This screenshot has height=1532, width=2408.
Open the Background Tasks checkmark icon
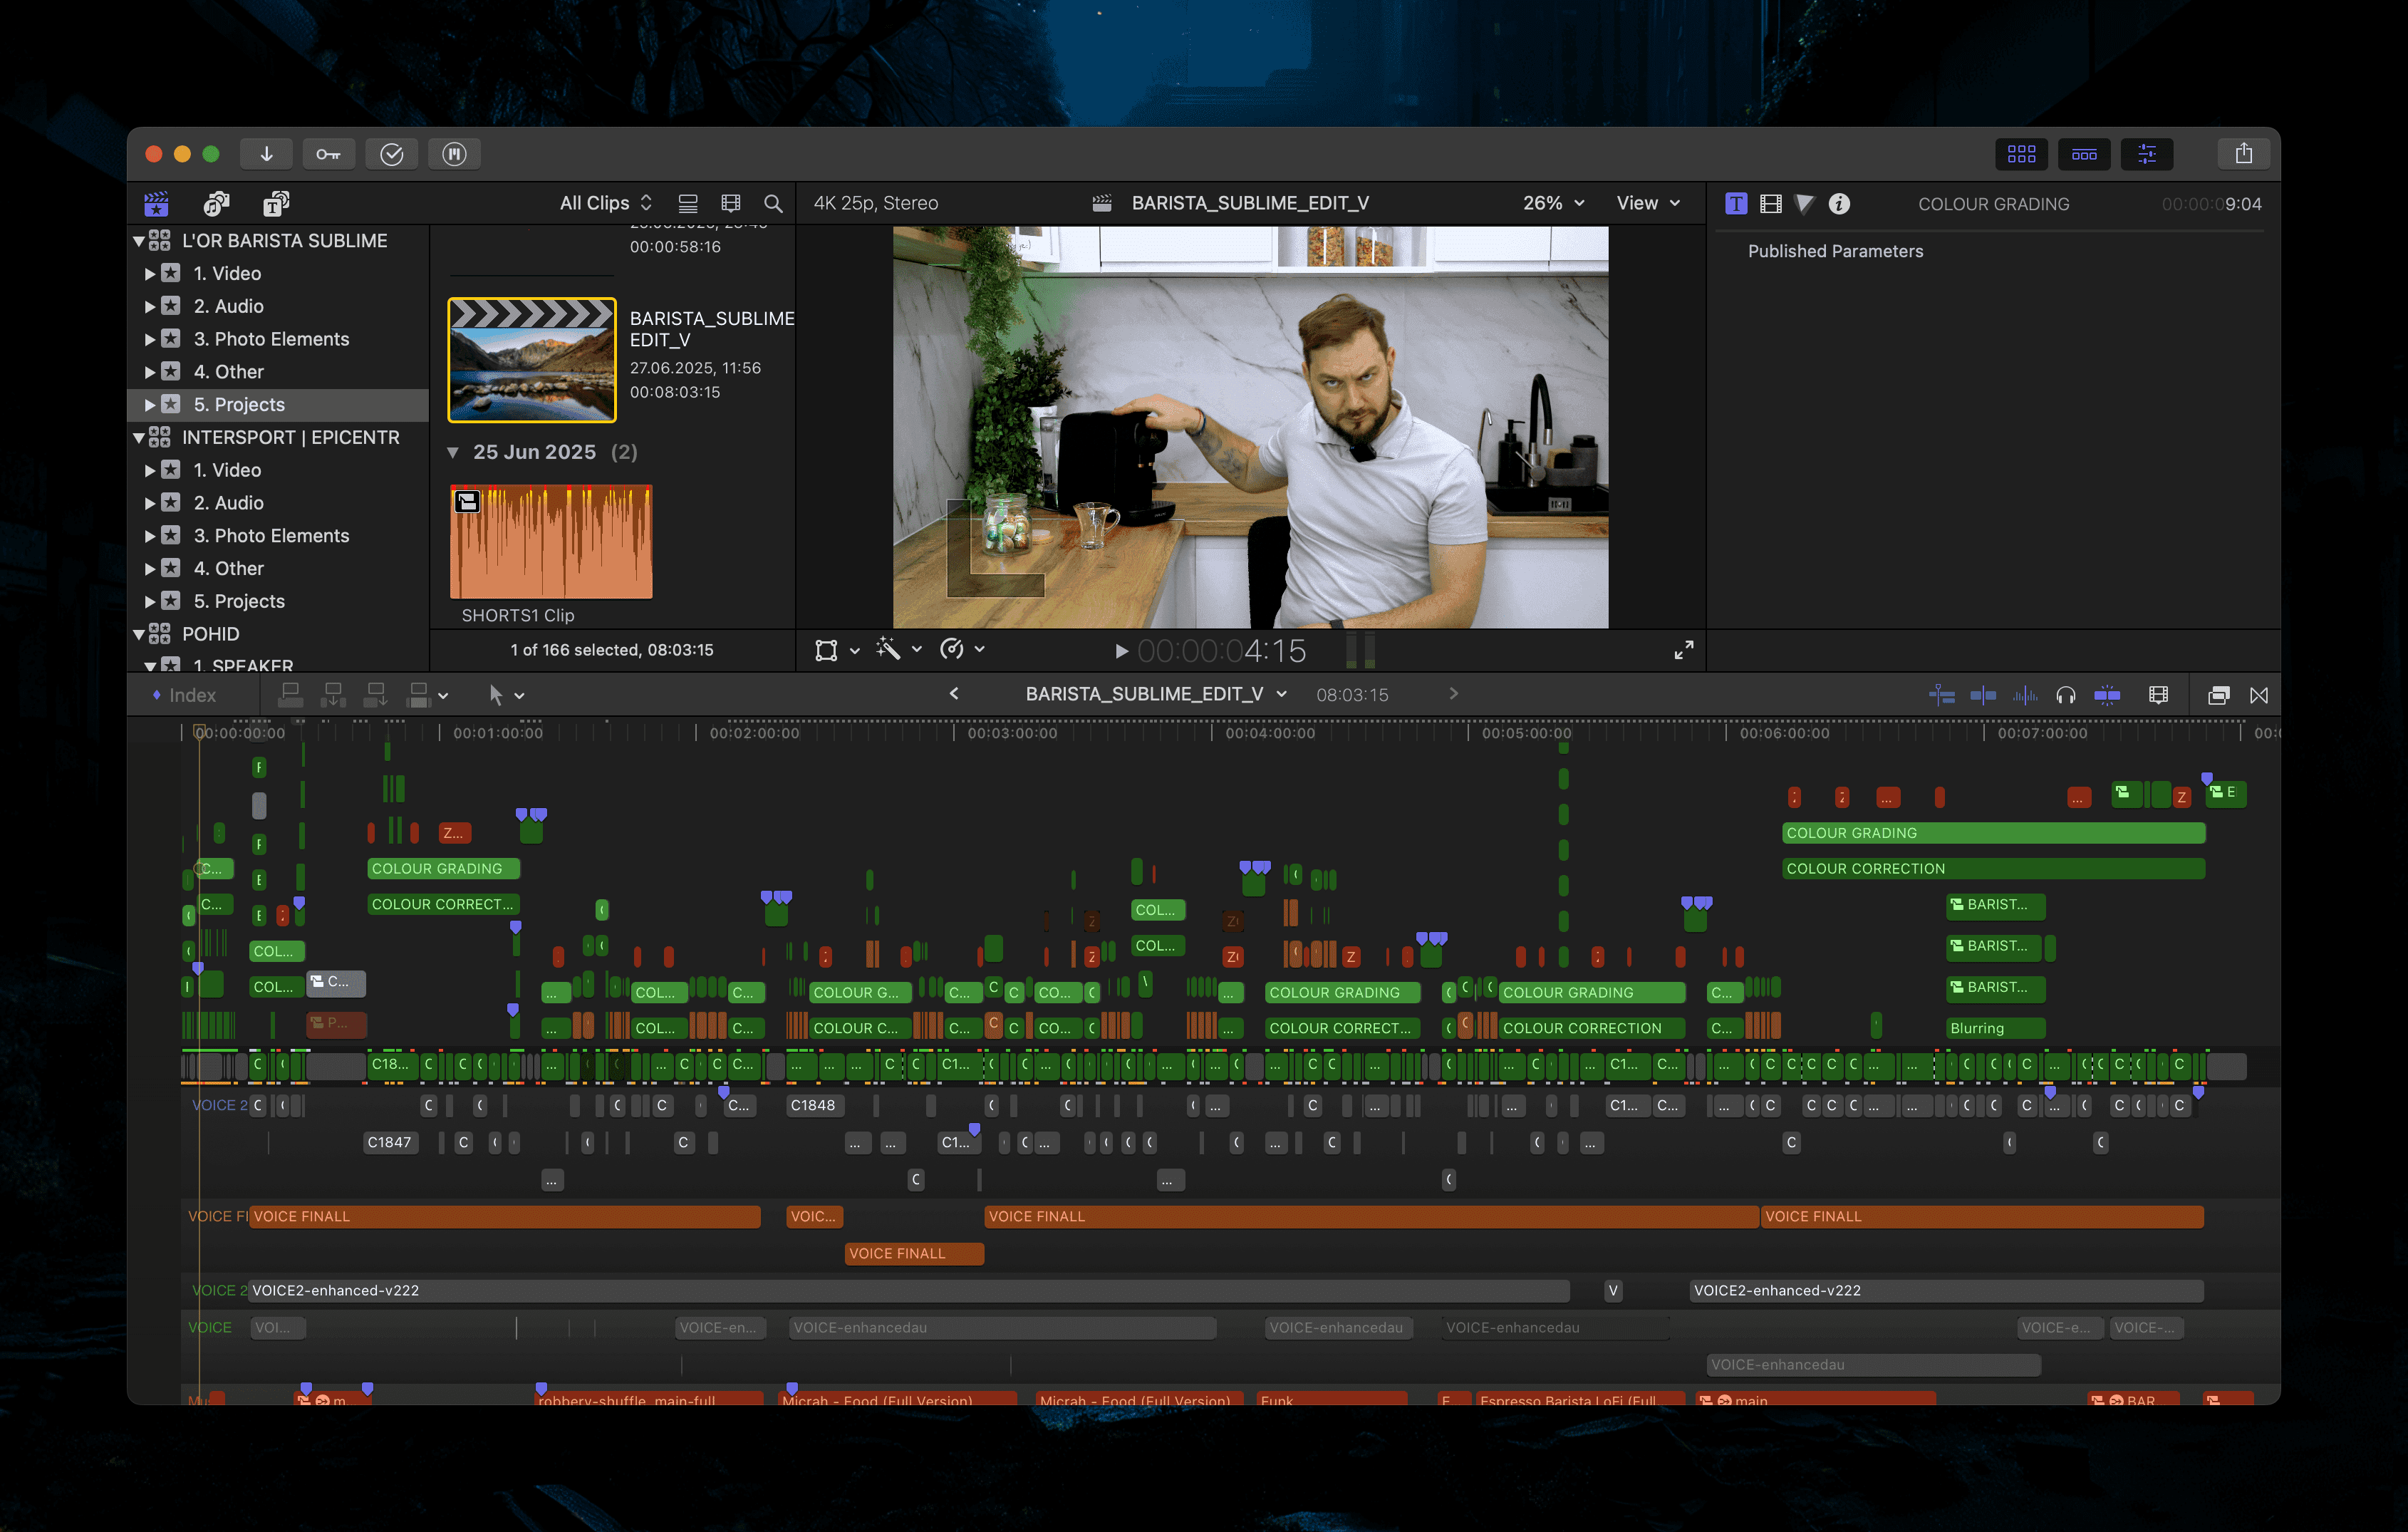[391, 154]
